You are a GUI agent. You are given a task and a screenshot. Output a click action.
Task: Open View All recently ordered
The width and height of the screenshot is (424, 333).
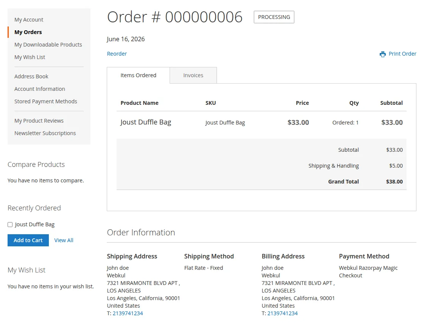click(64, 240)
